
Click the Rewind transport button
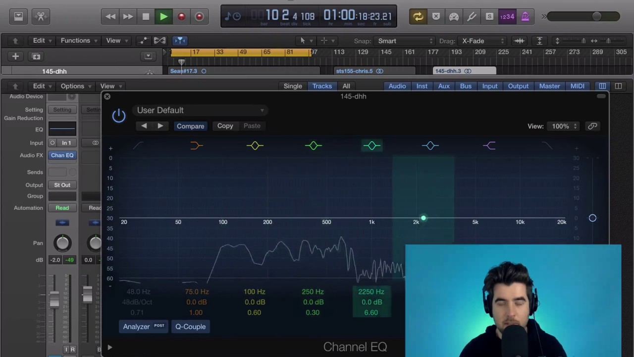point(110,16)
